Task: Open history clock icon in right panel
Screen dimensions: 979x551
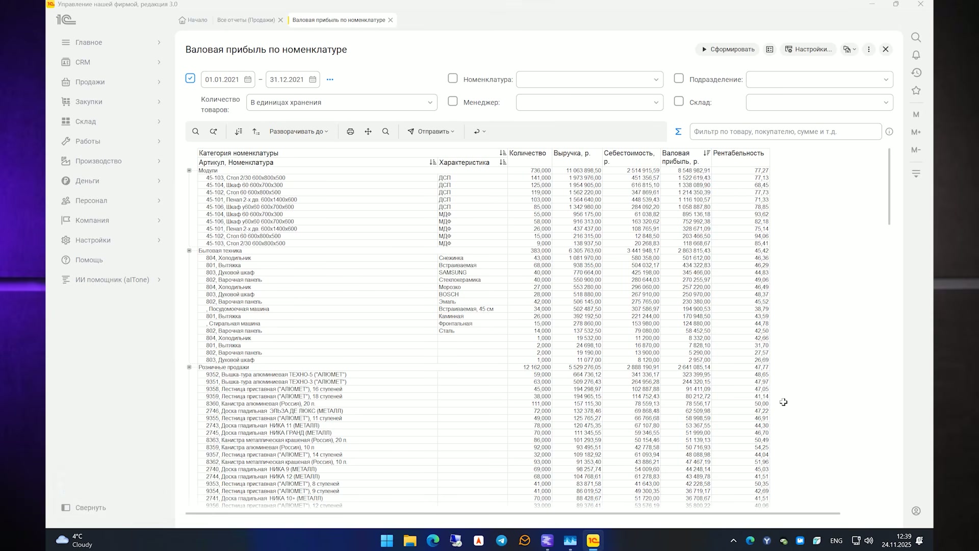Action: click(x=916, y=73)
